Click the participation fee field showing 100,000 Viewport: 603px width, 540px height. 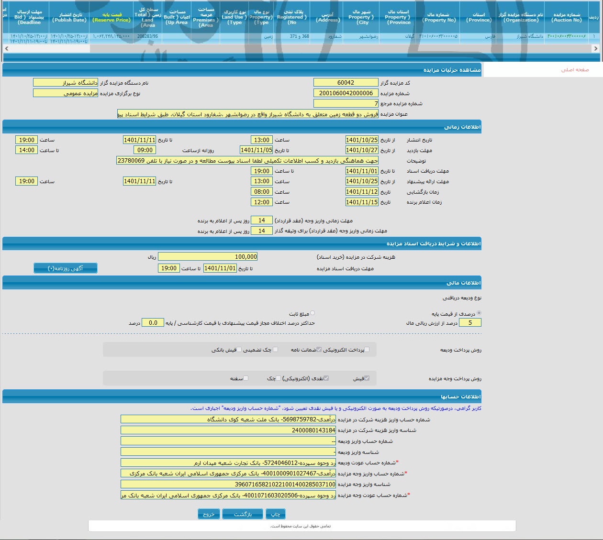pyautogui.click(x=208, y=257)
